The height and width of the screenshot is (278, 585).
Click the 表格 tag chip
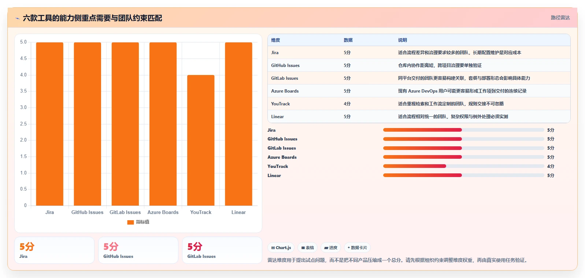(307, 248)
